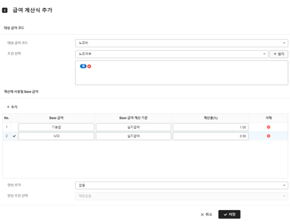
Task: Open the disabled 연산 조건 선택 dropdown
Action: (x=182, y=196)
